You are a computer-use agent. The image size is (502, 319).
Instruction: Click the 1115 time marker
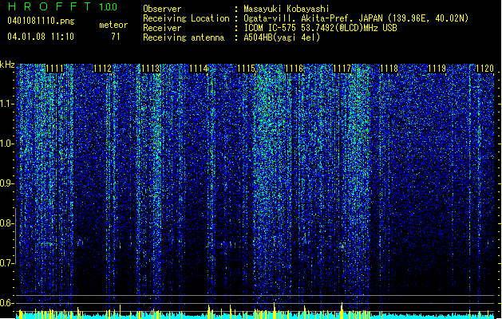tap(246, 69)
